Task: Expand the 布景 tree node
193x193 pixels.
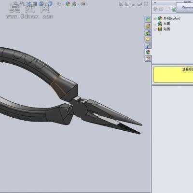Action: (155, 24)
